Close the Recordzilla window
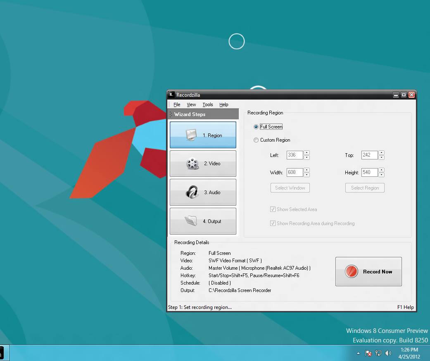430x361 pixels. click(412, 95)
